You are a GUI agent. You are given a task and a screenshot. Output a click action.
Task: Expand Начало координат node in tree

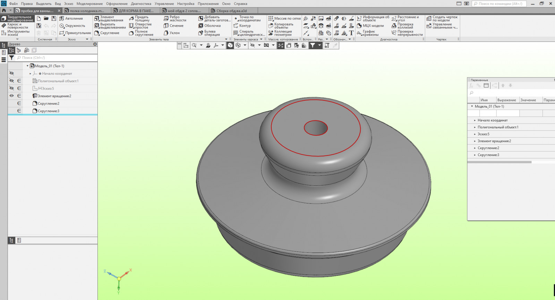click(x=31, y=73)
